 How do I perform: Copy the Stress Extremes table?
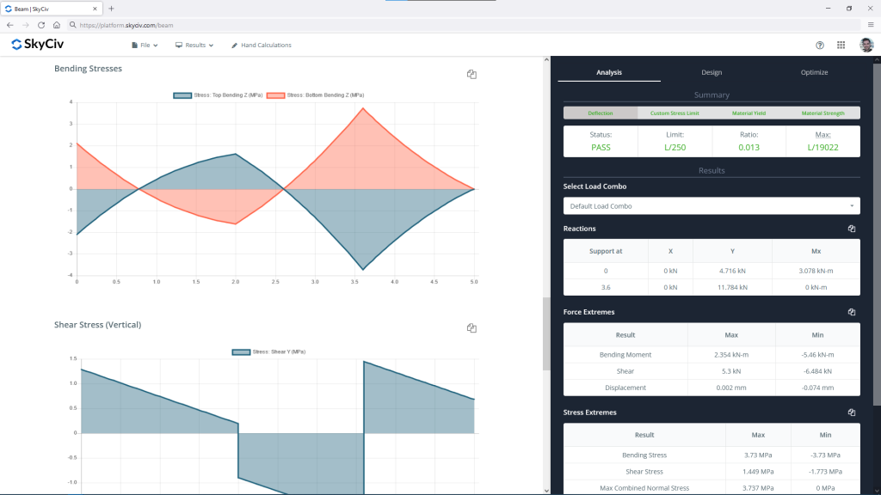[851, 412]
